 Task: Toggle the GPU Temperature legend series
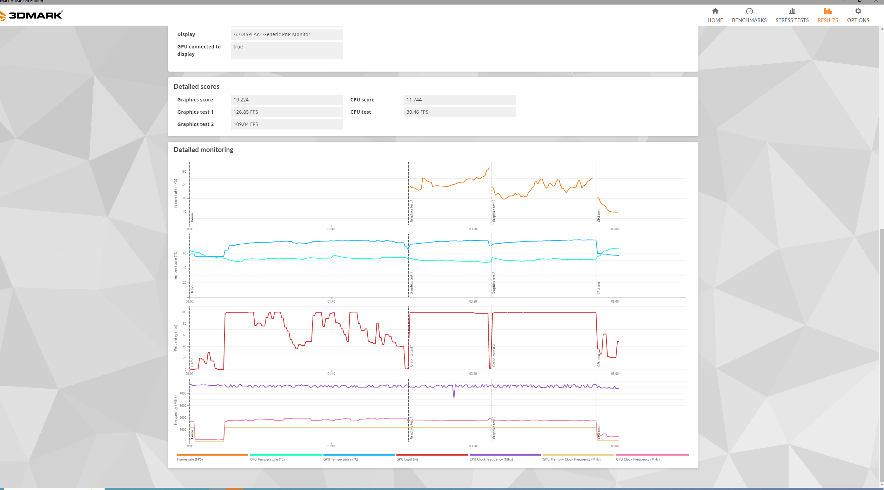tap(340, 459)
